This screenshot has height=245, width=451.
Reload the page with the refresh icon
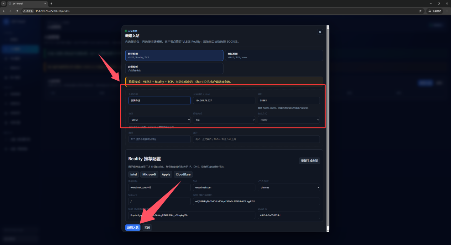point(17,11)
